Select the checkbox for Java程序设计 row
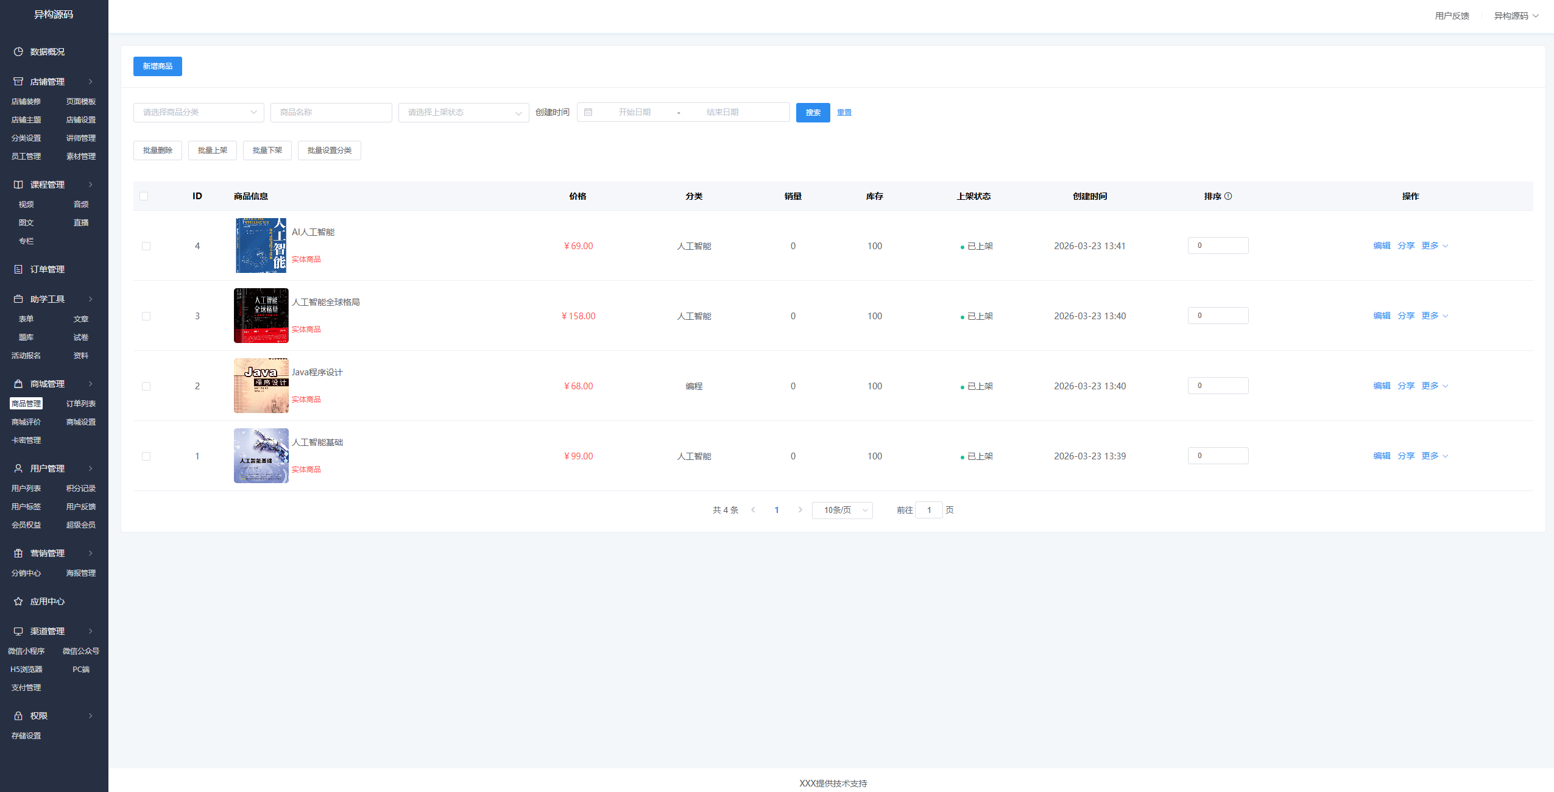The image size is (1554, 792). click(x=146, y=386)
